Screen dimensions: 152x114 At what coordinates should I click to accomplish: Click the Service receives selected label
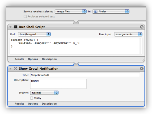pos(38,11)
